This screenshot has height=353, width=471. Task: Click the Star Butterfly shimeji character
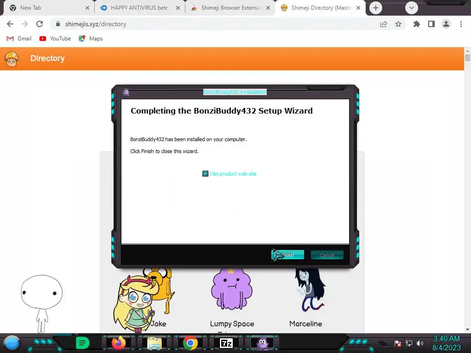tap(136, 304)
